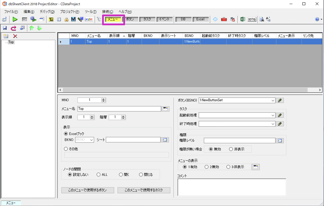Open the ツール(T) menu
The image size is (324, 206).
(90, 12)
